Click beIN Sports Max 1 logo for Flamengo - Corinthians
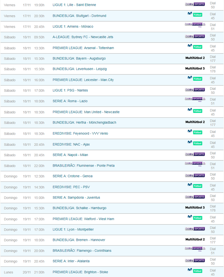The width and height of the screenshot is (224, 277). (x=195, y=249)
